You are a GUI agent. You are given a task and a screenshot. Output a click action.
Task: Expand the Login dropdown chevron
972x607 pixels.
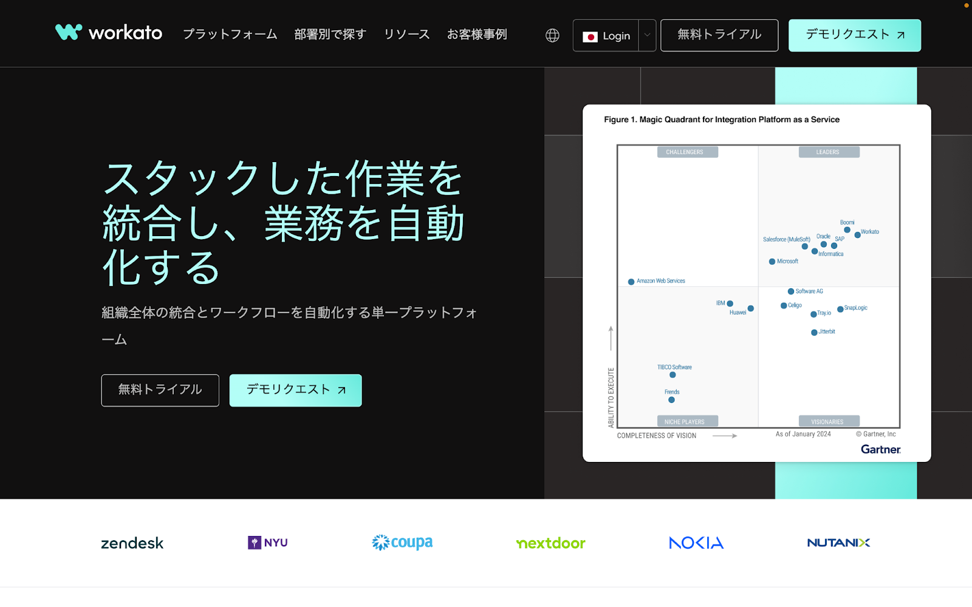pyautogui.click(x=647, y=35)
